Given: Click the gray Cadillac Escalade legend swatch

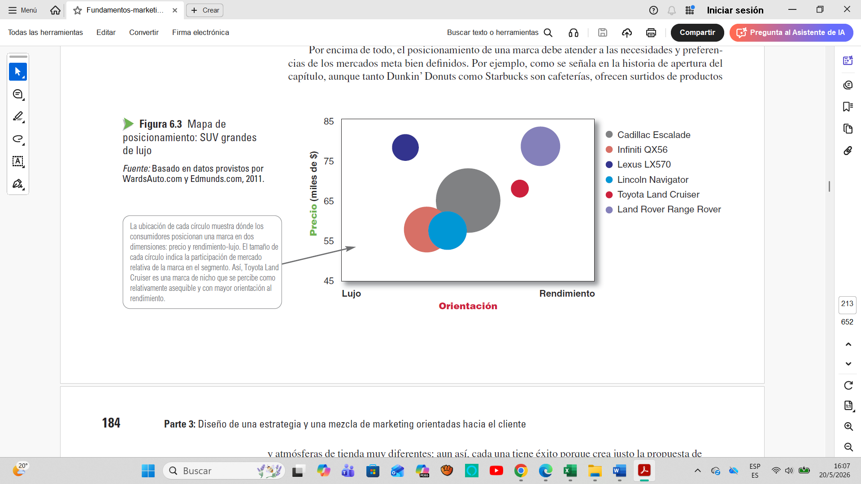Looking at the screenshot, I should [609, 135].
